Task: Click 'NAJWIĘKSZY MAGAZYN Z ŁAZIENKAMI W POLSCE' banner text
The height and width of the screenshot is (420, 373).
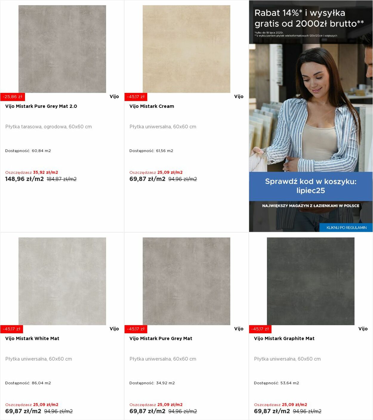Action: click(x=311, y=206)
